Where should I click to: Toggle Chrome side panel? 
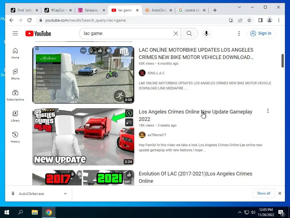point(261,20)
